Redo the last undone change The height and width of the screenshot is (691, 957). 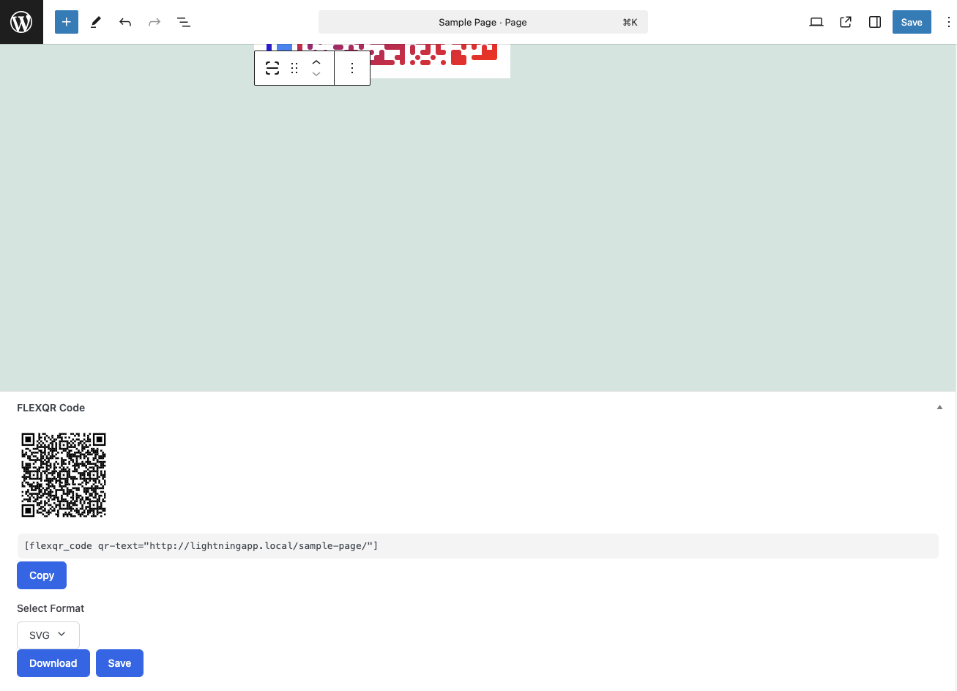[154, 22]
